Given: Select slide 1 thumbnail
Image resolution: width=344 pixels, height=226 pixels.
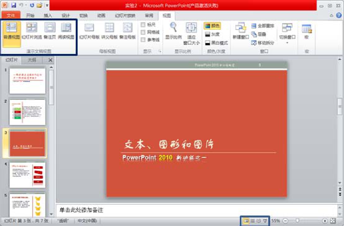Looking at the screenshot, I should coord(27,81).
